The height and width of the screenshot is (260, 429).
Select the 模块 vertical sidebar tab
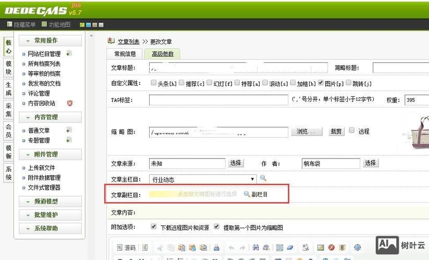pyautogui.click(x=8, y=68)
